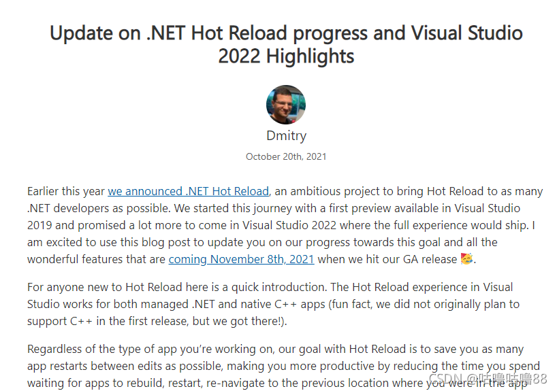Click the party face emoji after GA release
The width and height of the screenshot is (557, 391).
tap(466, 258)
